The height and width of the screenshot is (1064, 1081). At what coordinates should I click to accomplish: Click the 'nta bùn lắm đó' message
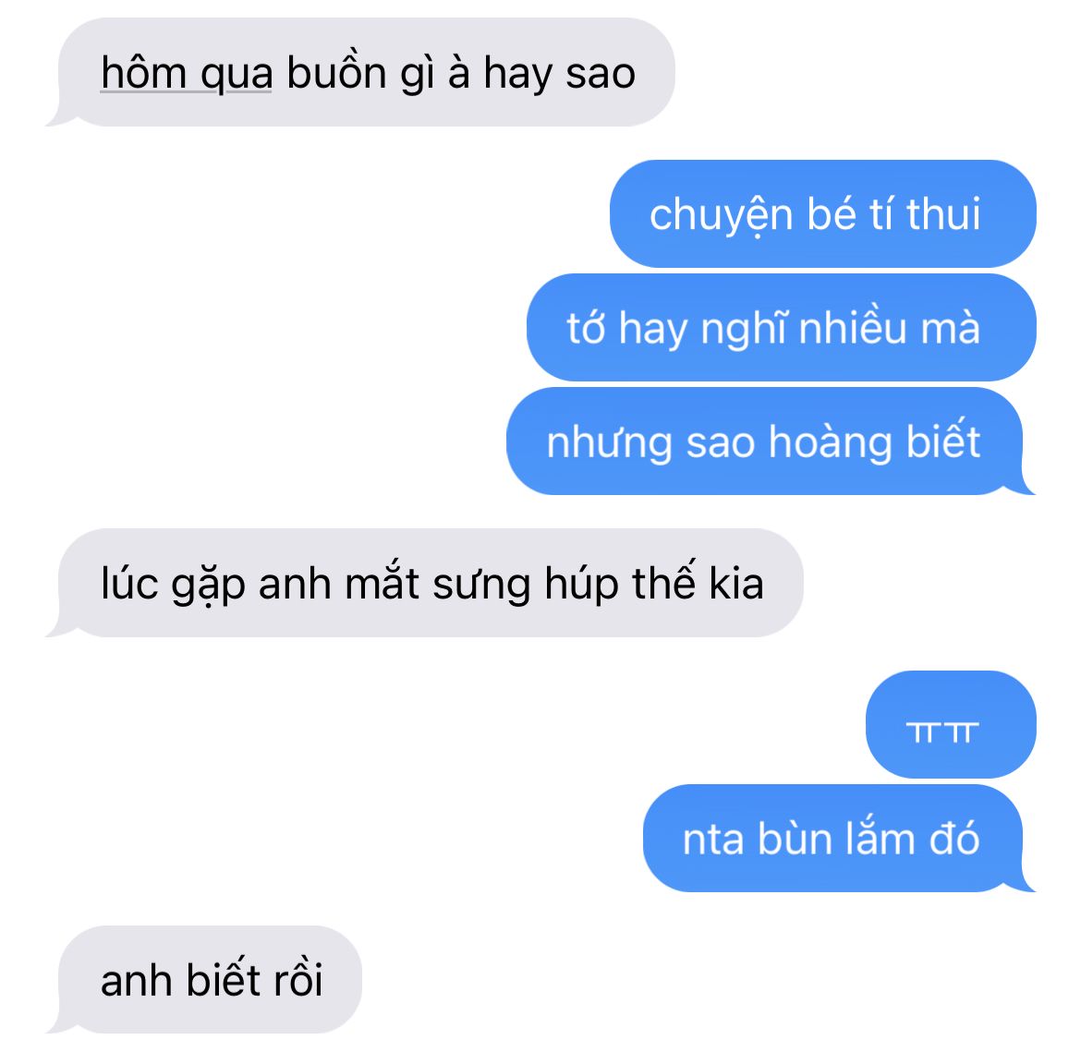[839, 838]
